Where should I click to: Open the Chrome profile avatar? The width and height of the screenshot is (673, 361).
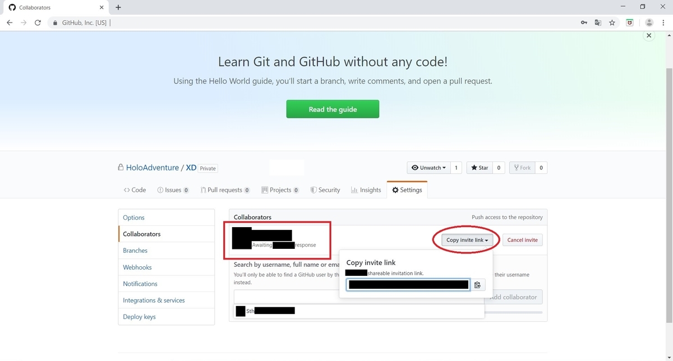(649, 23)
